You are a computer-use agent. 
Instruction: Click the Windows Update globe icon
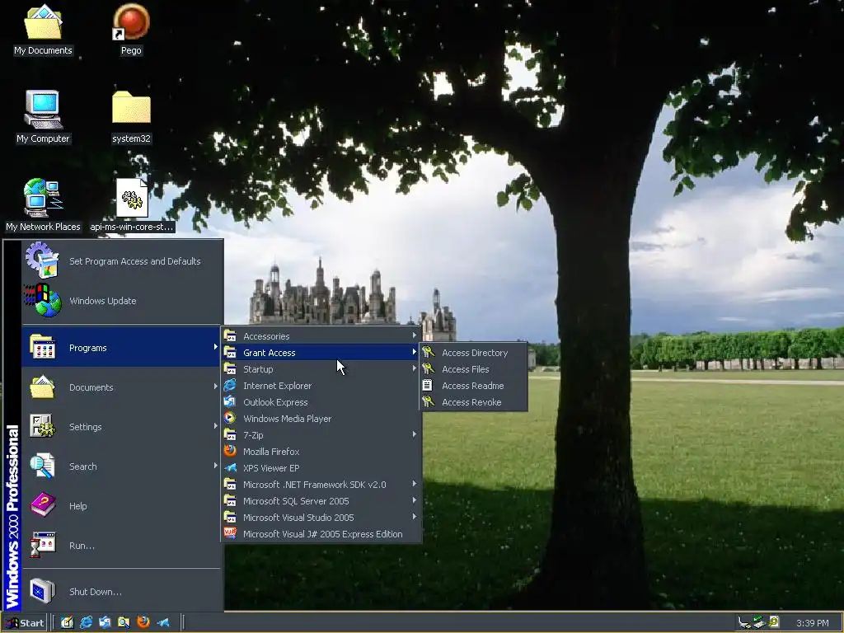43,300
